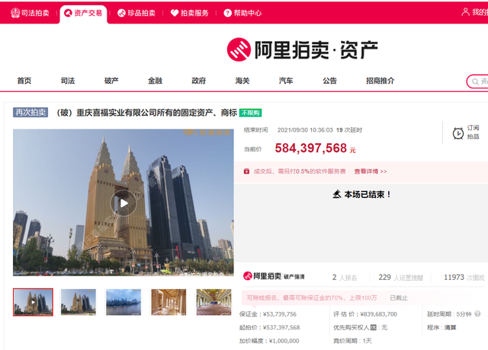This screenshot has width=488, height=350.
Task: Click the red fee icon beside 成交后
Action: [246, 171]
